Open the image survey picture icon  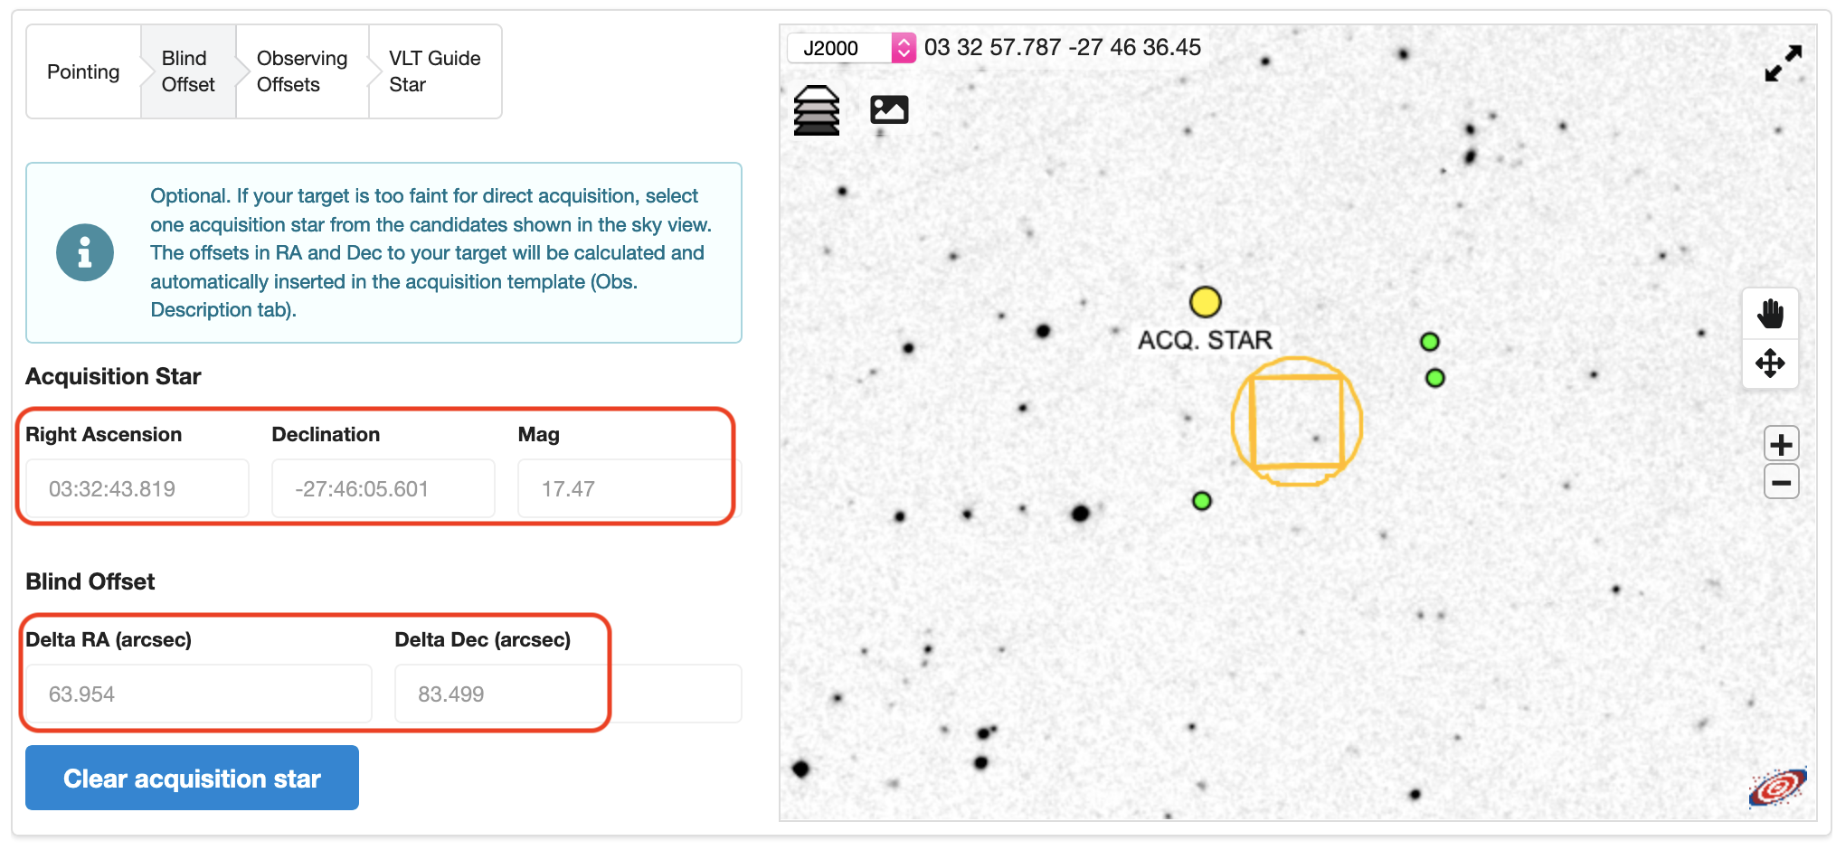tap(889, 109)
